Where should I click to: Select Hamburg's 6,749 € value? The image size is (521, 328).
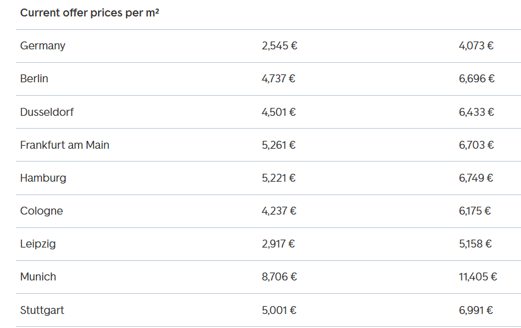(x=476, y=178)
